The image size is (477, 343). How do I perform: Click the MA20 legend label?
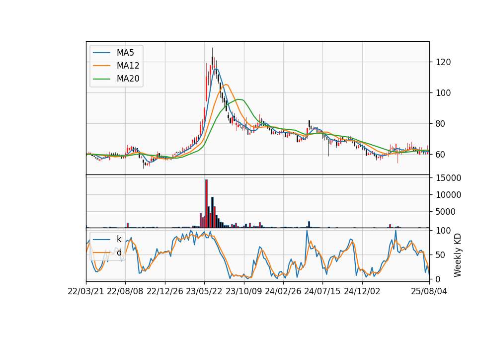coord(128,79)
